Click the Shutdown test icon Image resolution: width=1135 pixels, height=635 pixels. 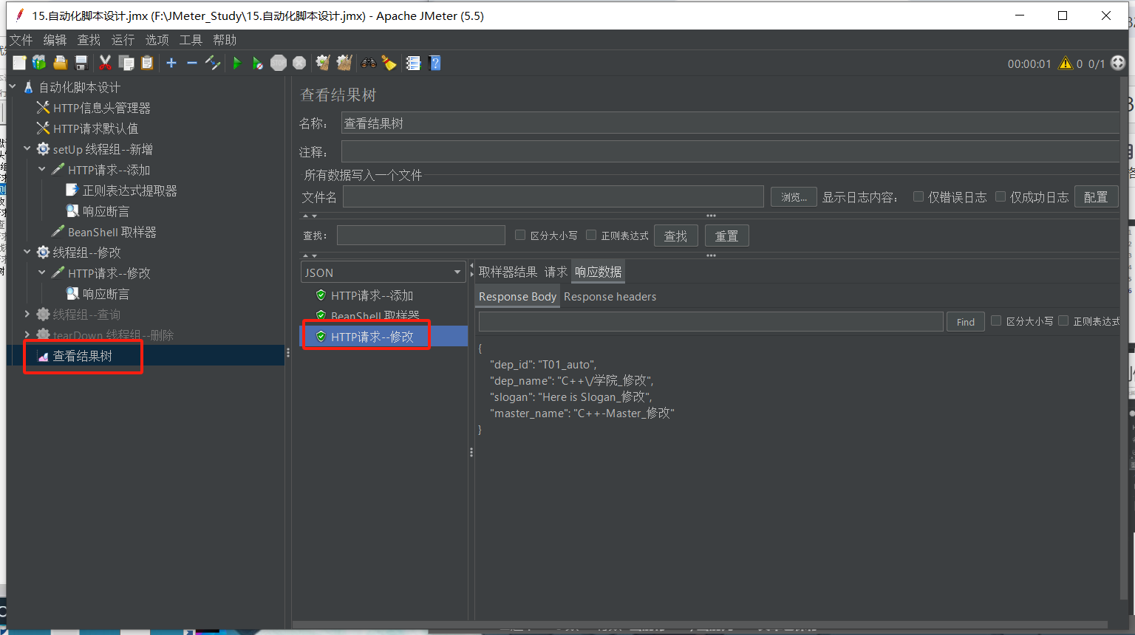pyautogui.click(x=299, y=63)
